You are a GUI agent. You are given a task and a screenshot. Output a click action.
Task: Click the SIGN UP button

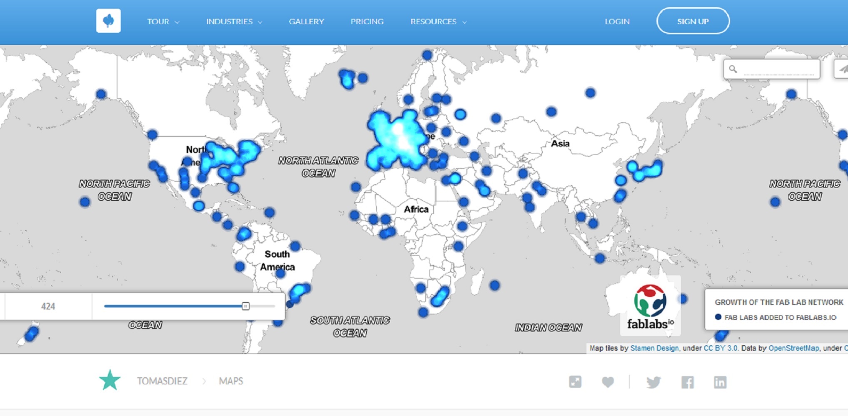coord(693,21)
